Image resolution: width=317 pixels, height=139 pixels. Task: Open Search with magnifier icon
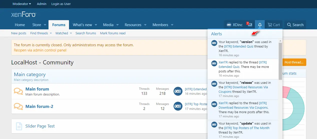[295, 25]
